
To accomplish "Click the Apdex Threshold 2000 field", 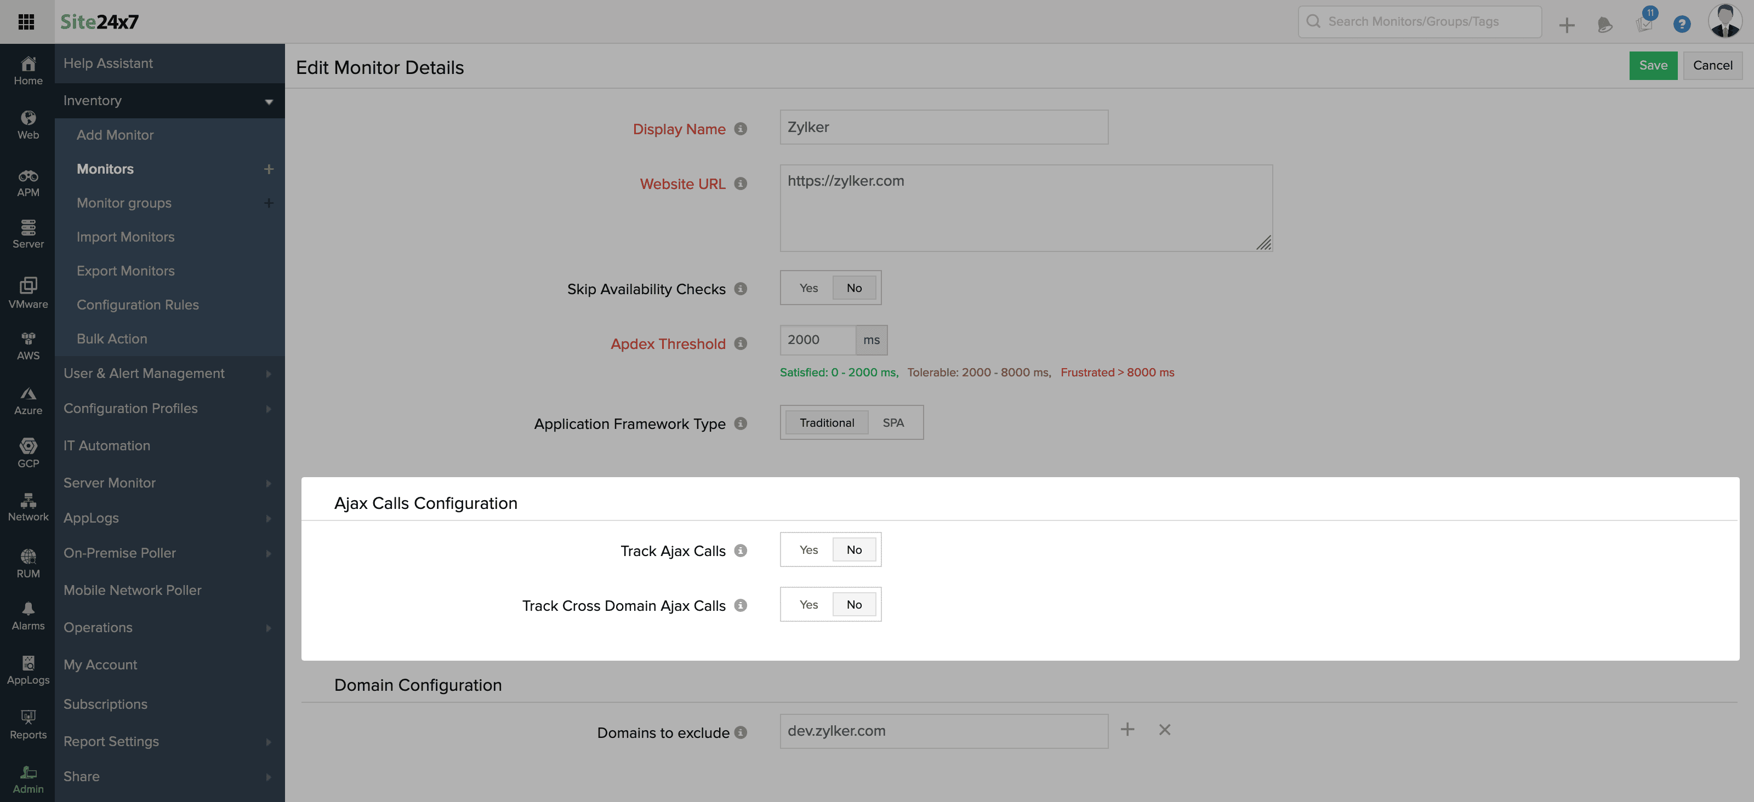I will 818,340.
